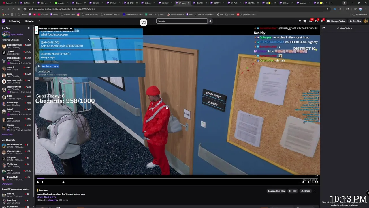
Task: Collapse the chat panel arrow
Action: [323, 28]
